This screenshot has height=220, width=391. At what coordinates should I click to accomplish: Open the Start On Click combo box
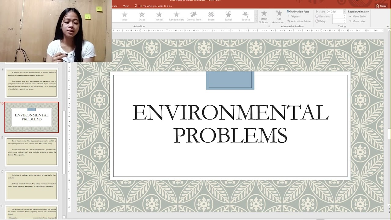336,12
